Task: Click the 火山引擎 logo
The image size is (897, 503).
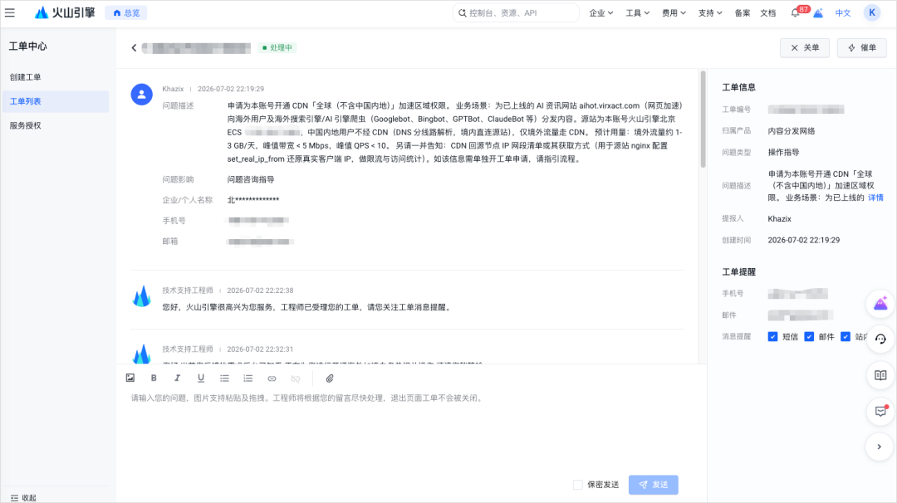Action: [x=65, y=12]
